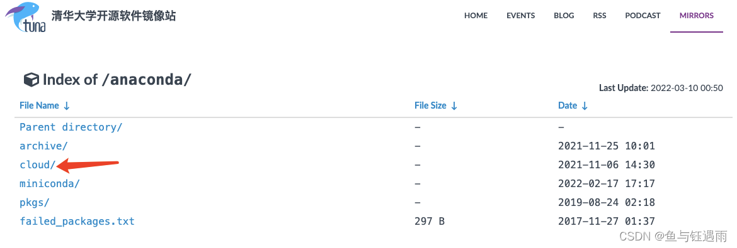Image resolution: width=737 pixels, height=248 pixels.
Task: Open the RSS feed link
Action: point(599,16)
